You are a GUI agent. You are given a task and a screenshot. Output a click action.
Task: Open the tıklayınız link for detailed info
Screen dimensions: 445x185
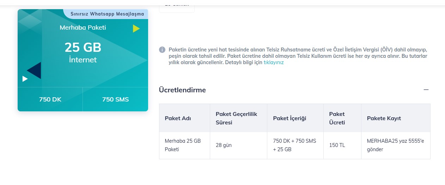[274, 62]
